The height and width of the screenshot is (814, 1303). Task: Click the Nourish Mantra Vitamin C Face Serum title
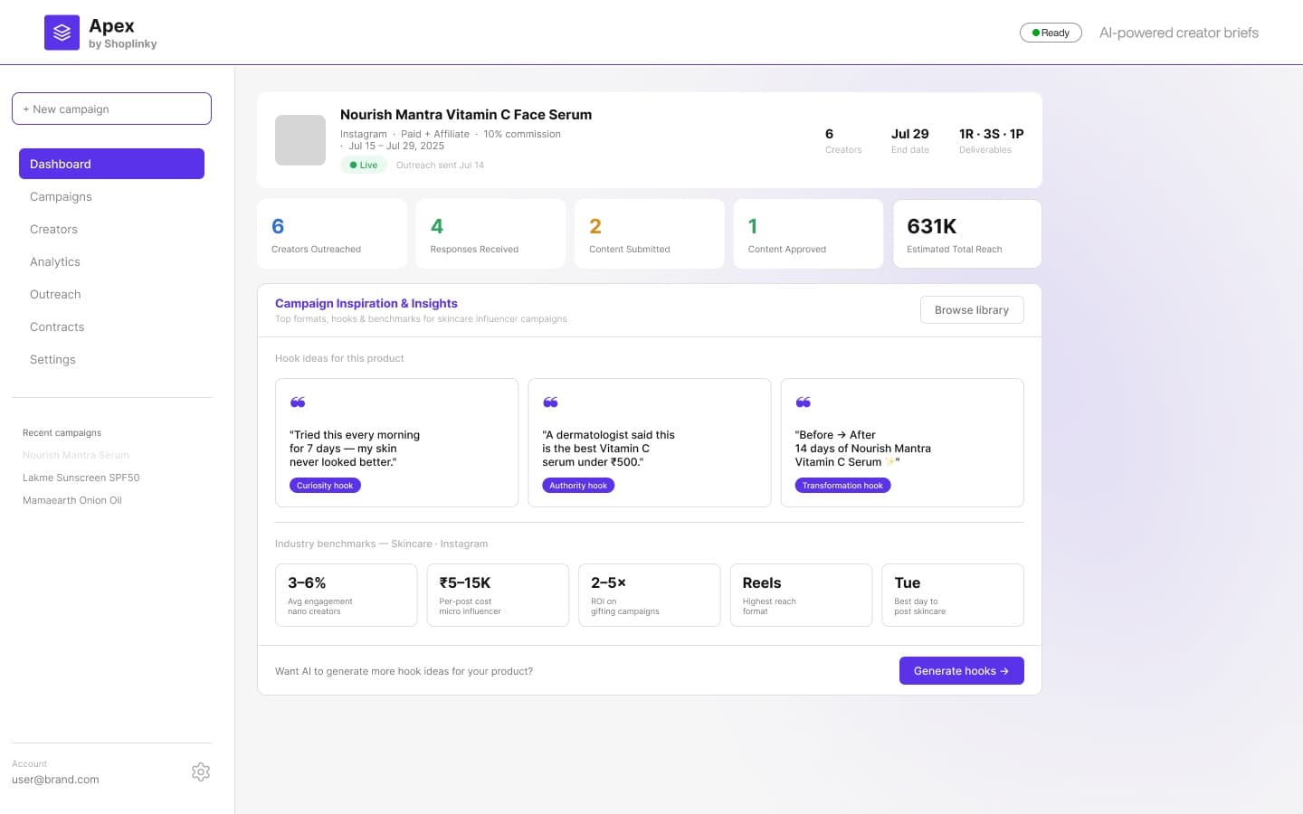click(x=466, y=114)
